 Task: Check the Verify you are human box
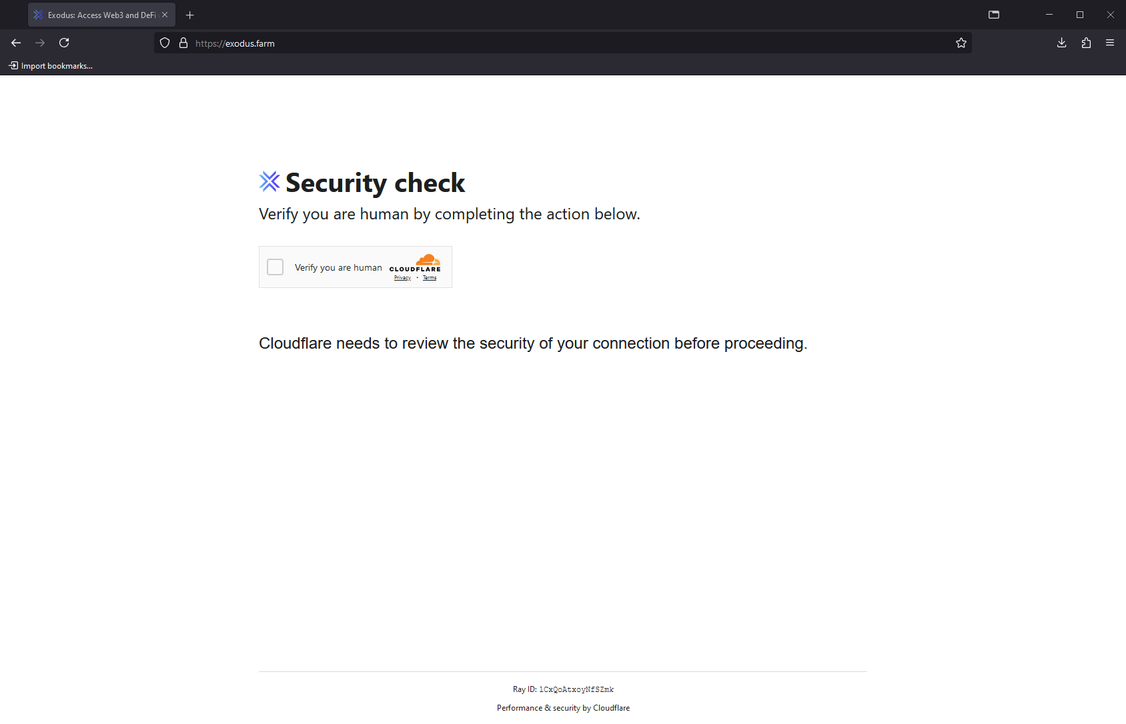(x=275, y=267)
